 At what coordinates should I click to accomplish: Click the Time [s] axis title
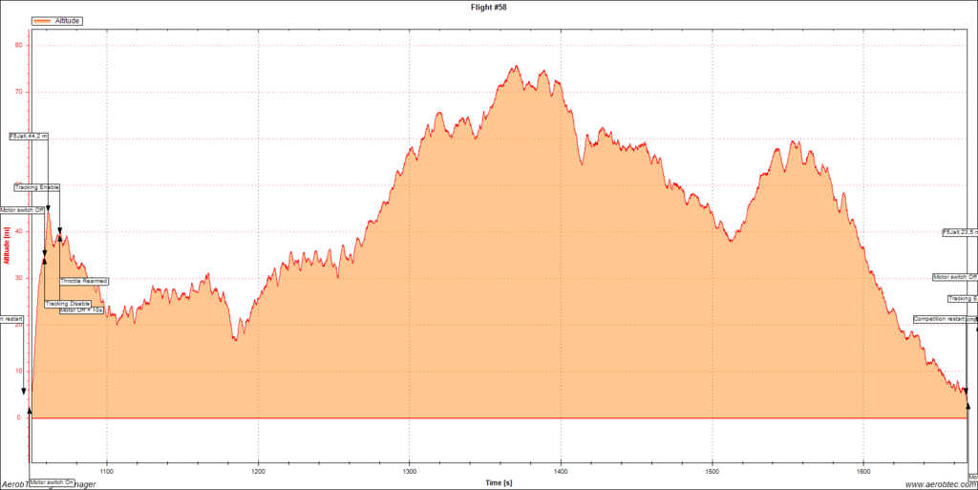pos(499,483)
